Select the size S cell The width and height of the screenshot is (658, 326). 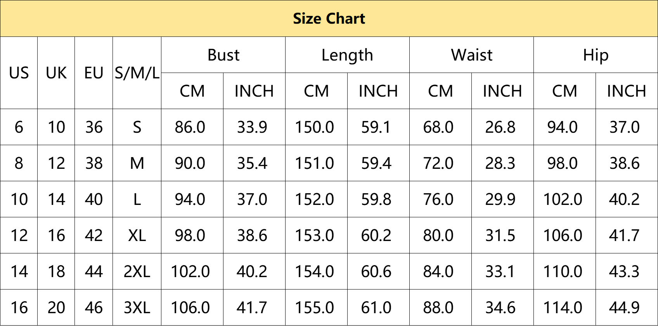click(x=137, y=127)
